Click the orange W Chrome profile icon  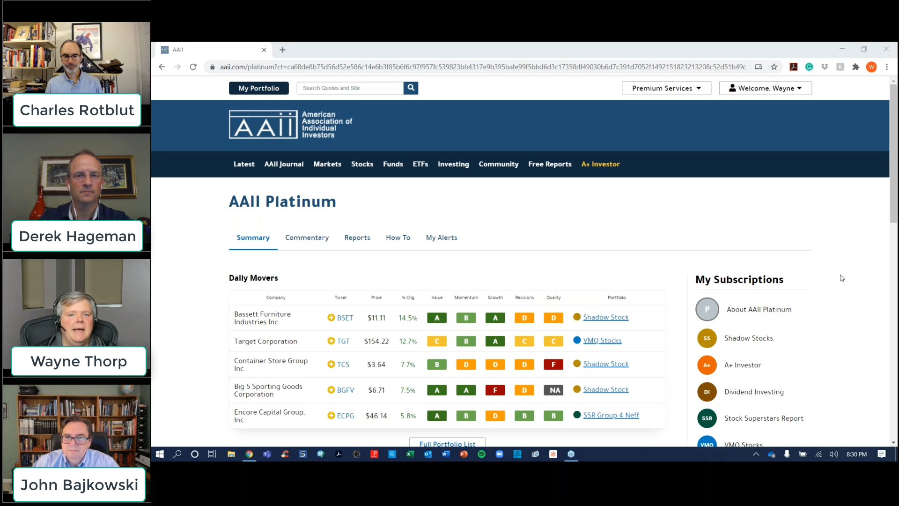click(871, 67)
